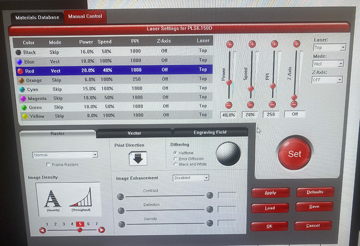Click Definition slider right knob
360x246 pixels.
coord(210,209)
